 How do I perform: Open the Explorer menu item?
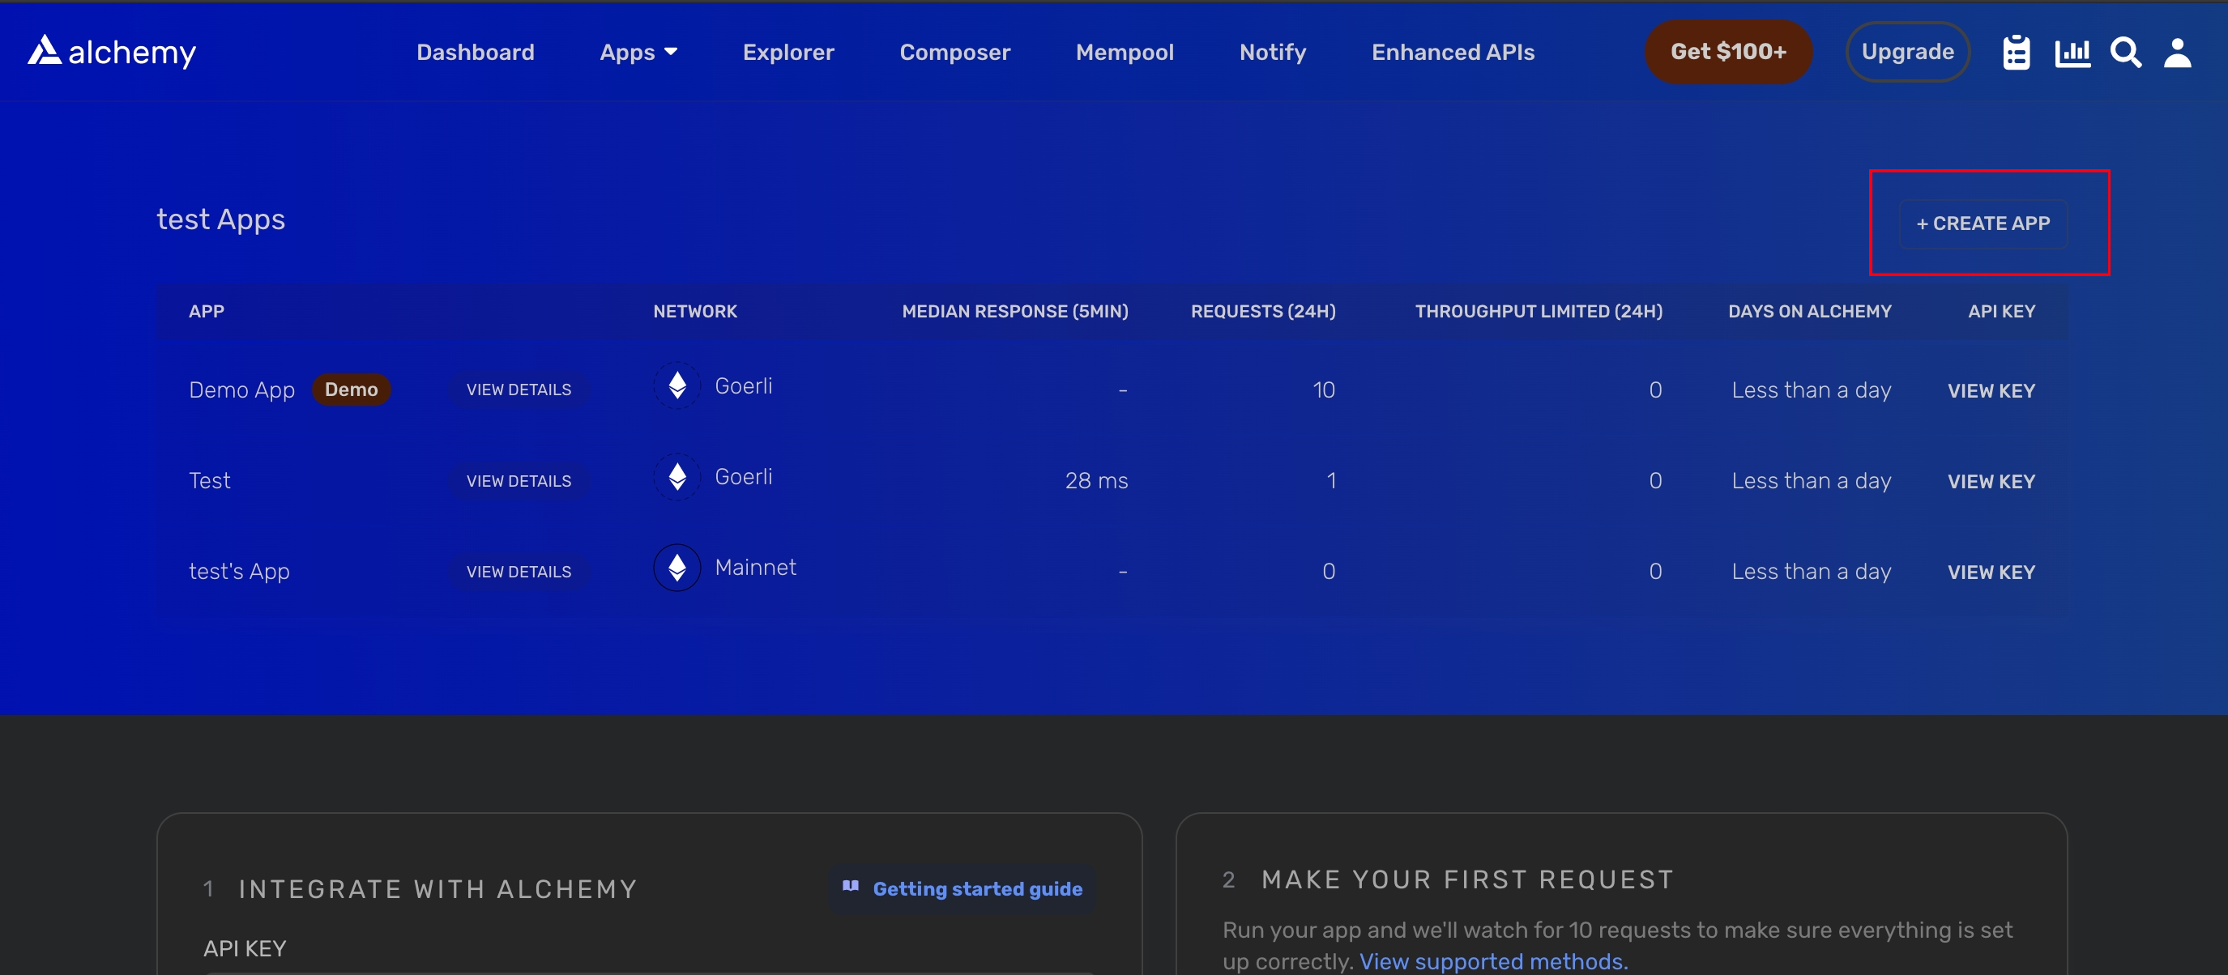coord(788,53)
